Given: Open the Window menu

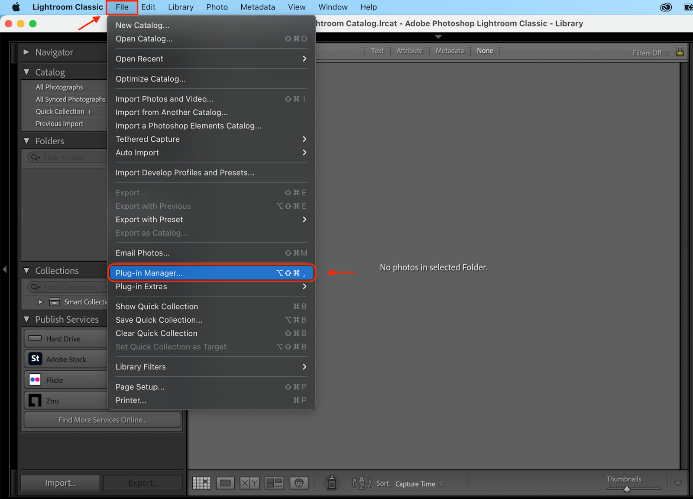Looking at the screenshot, I should [x=333, y=7].
